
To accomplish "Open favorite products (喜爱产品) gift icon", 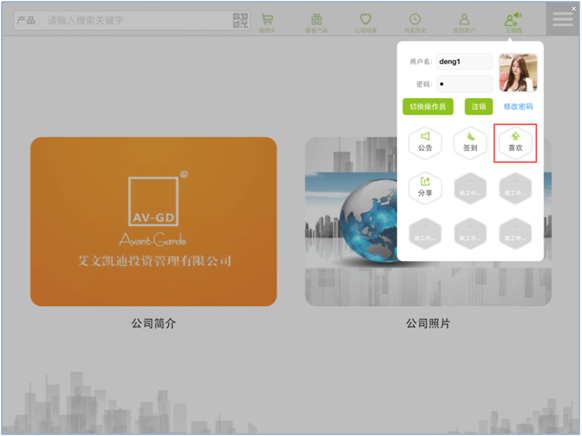I will (317, 23).
